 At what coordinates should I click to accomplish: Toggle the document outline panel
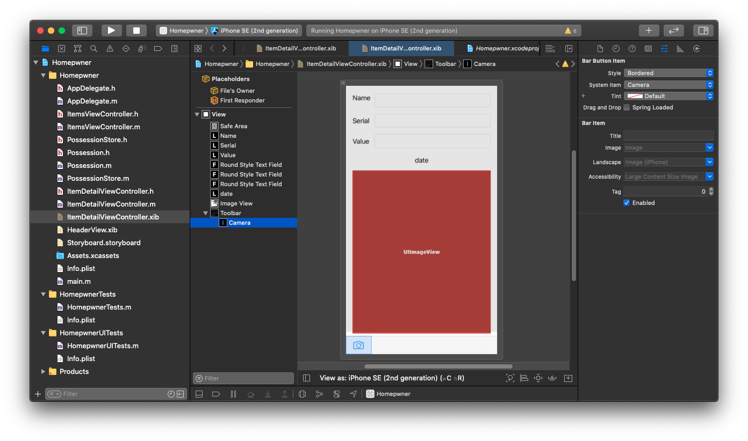(306, 378)
